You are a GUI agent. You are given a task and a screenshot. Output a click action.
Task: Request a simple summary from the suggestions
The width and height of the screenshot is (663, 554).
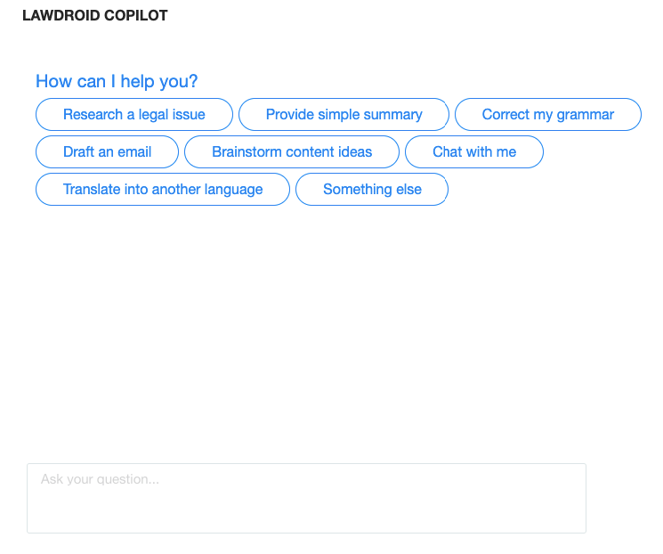point(344,114)
